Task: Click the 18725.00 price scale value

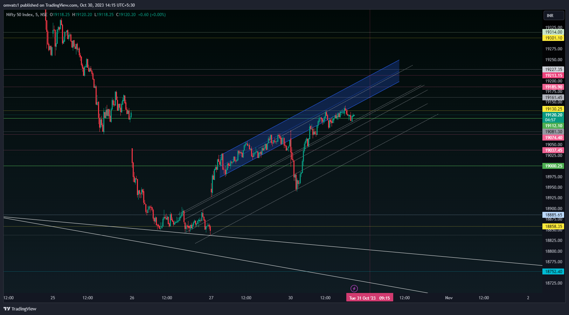Action: (x=554, y=283)
